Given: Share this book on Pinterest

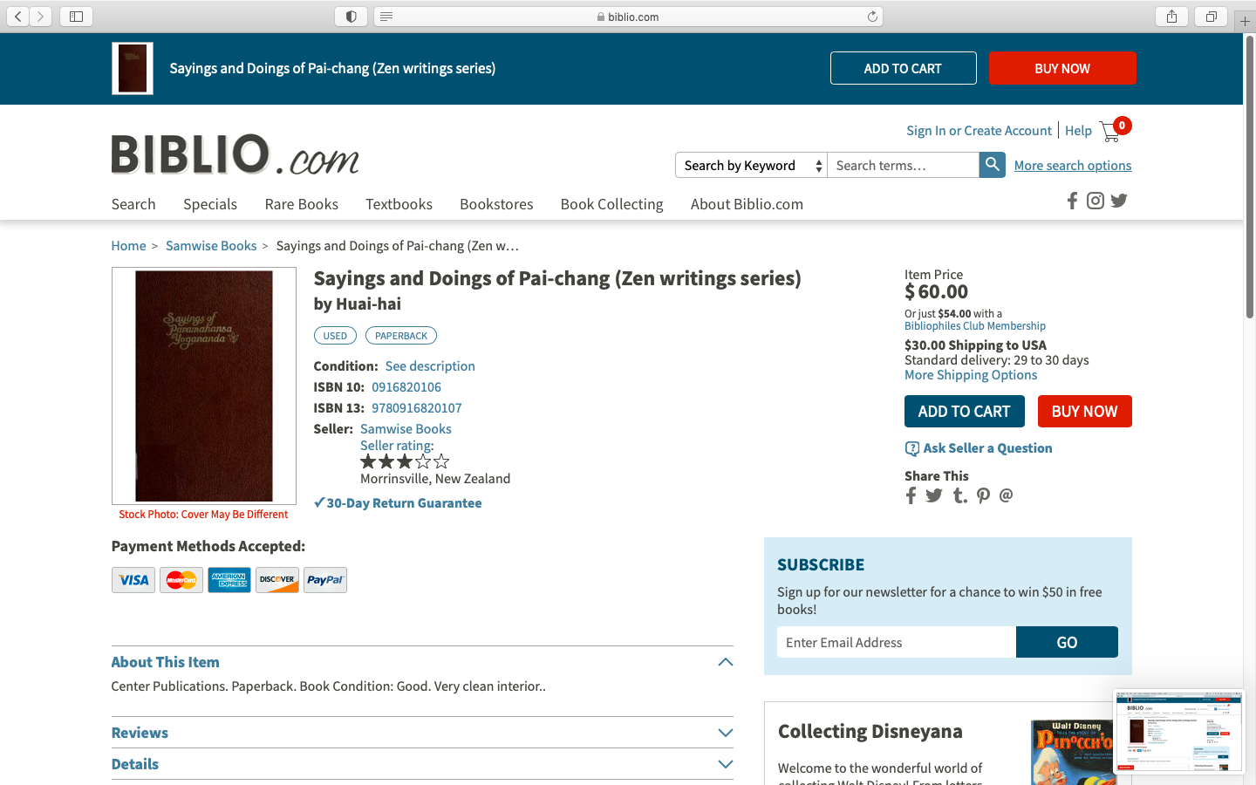Looking at the screenshot, I should point(983,495).
